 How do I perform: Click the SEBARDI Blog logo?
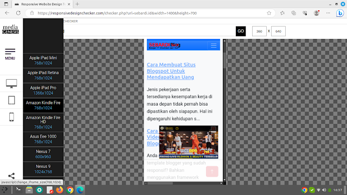coord(165,45)
